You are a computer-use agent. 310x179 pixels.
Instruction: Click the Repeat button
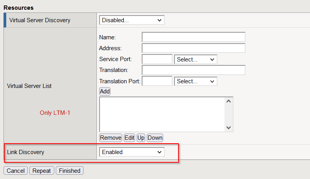41,170
